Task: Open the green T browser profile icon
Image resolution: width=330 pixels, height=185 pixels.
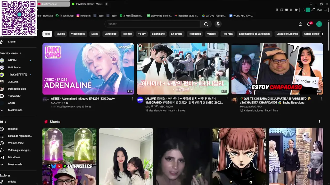Action: pyautogui.click(x=308, y=10)
